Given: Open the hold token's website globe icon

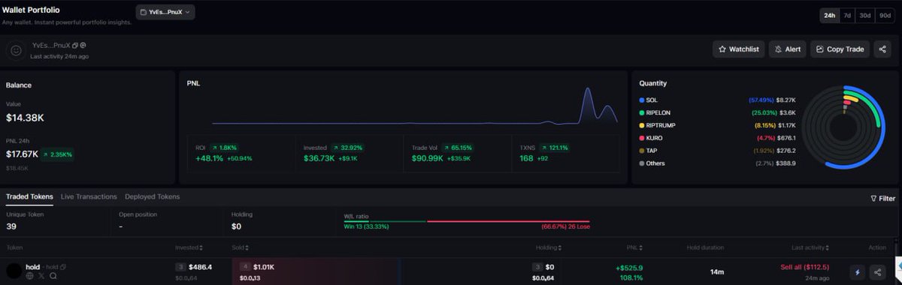Looking at the screenshot, I should (x=30, y=276).
